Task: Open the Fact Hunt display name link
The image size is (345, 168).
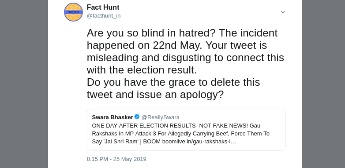Action: pos(103,7)
